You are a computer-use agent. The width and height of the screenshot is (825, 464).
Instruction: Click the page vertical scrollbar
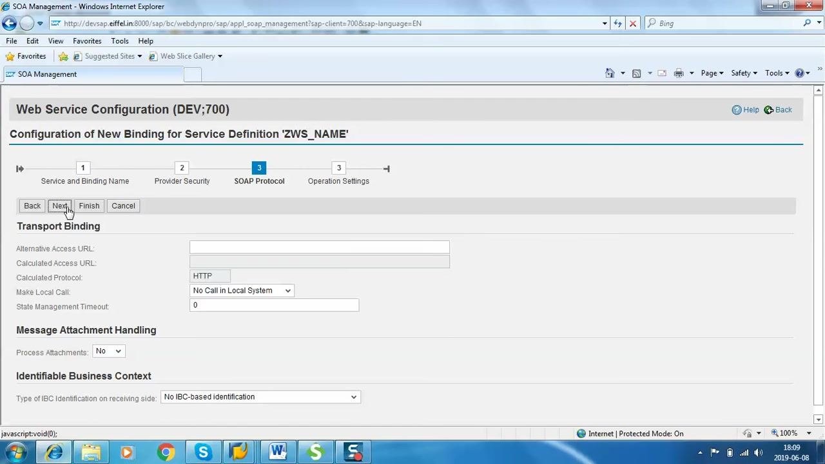point(818,251)
